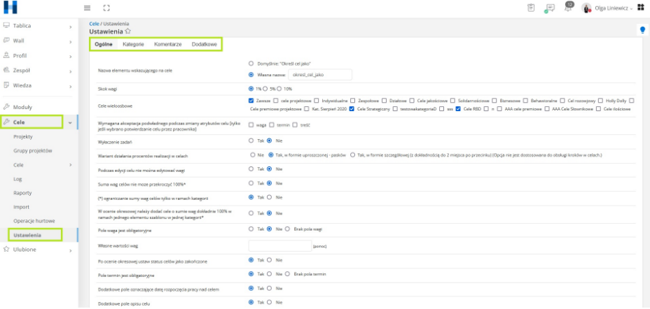Screen dimensions: 650x309
Task: Uncheck the Zawsze checkbox
Action: 251,100
